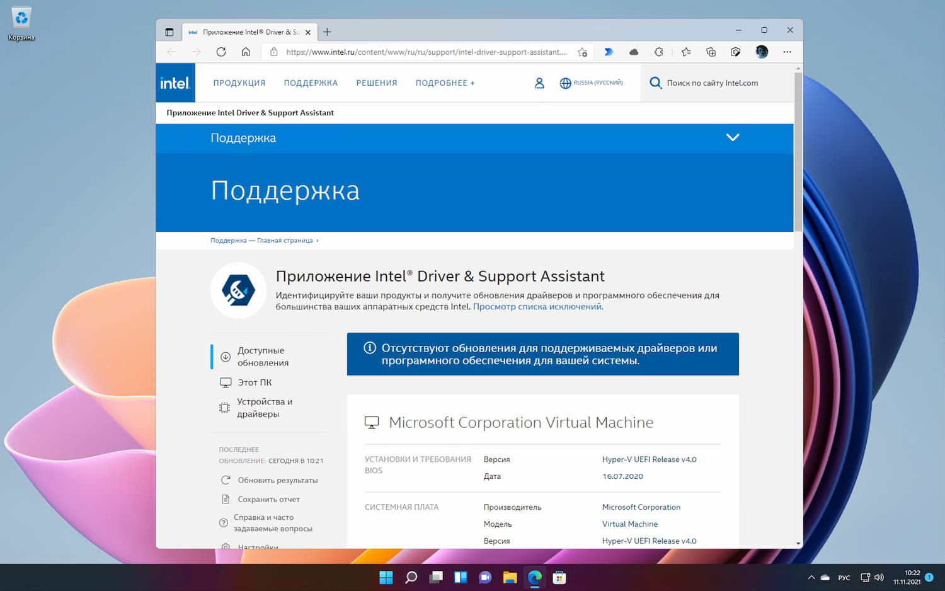Open the РЕШЕНИЯ menu
The width and height of the screenshot is (945, 591).
click(x=377, y=83)
